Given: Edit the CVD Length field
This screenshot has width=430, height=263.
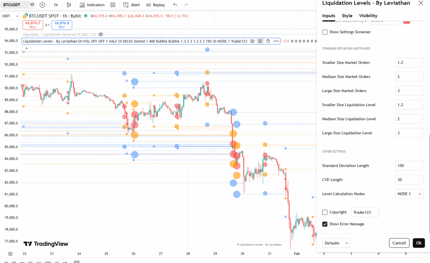Looking at the screenshot, I should click(x=409, y=180).
